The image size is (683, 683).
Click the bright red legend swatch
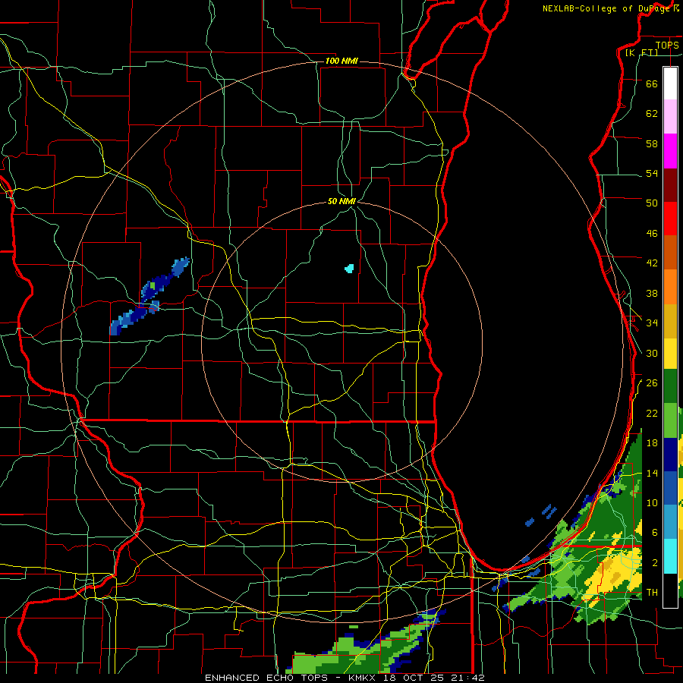(x=670, y=219)
